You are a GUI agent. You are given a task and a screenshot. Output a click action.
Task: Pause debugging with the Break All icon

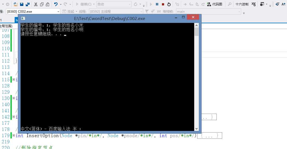[x=157, y=4]
